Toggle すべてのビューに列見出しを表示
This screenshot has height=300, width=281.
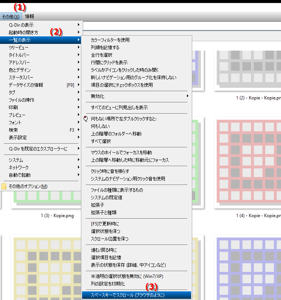point(136,107)
